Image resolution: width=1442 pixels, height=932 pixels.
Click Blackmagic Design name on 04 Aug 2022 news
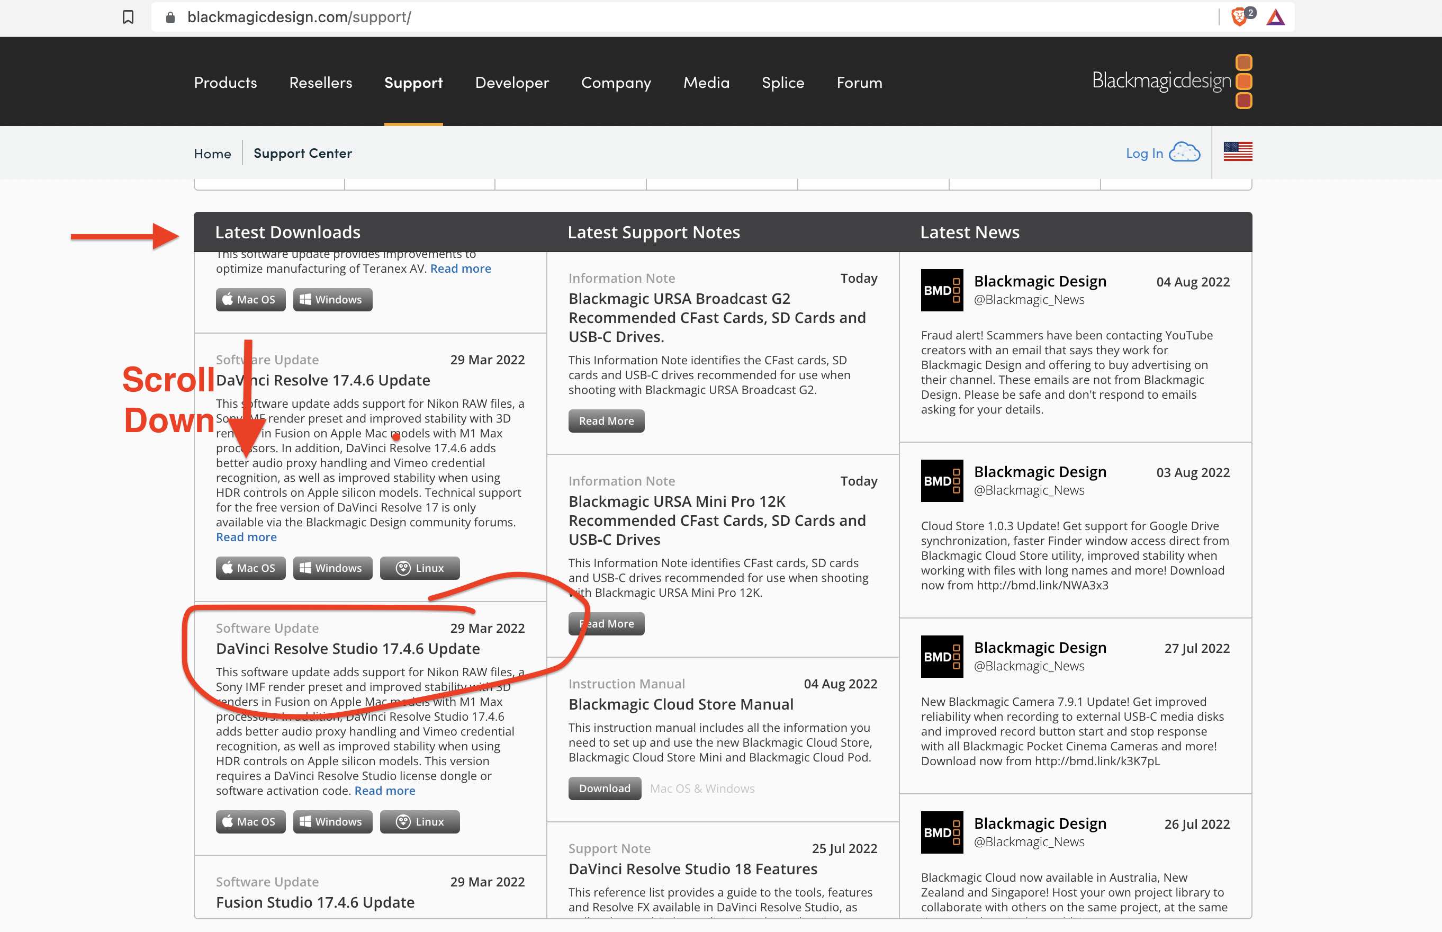(1040, 281)
